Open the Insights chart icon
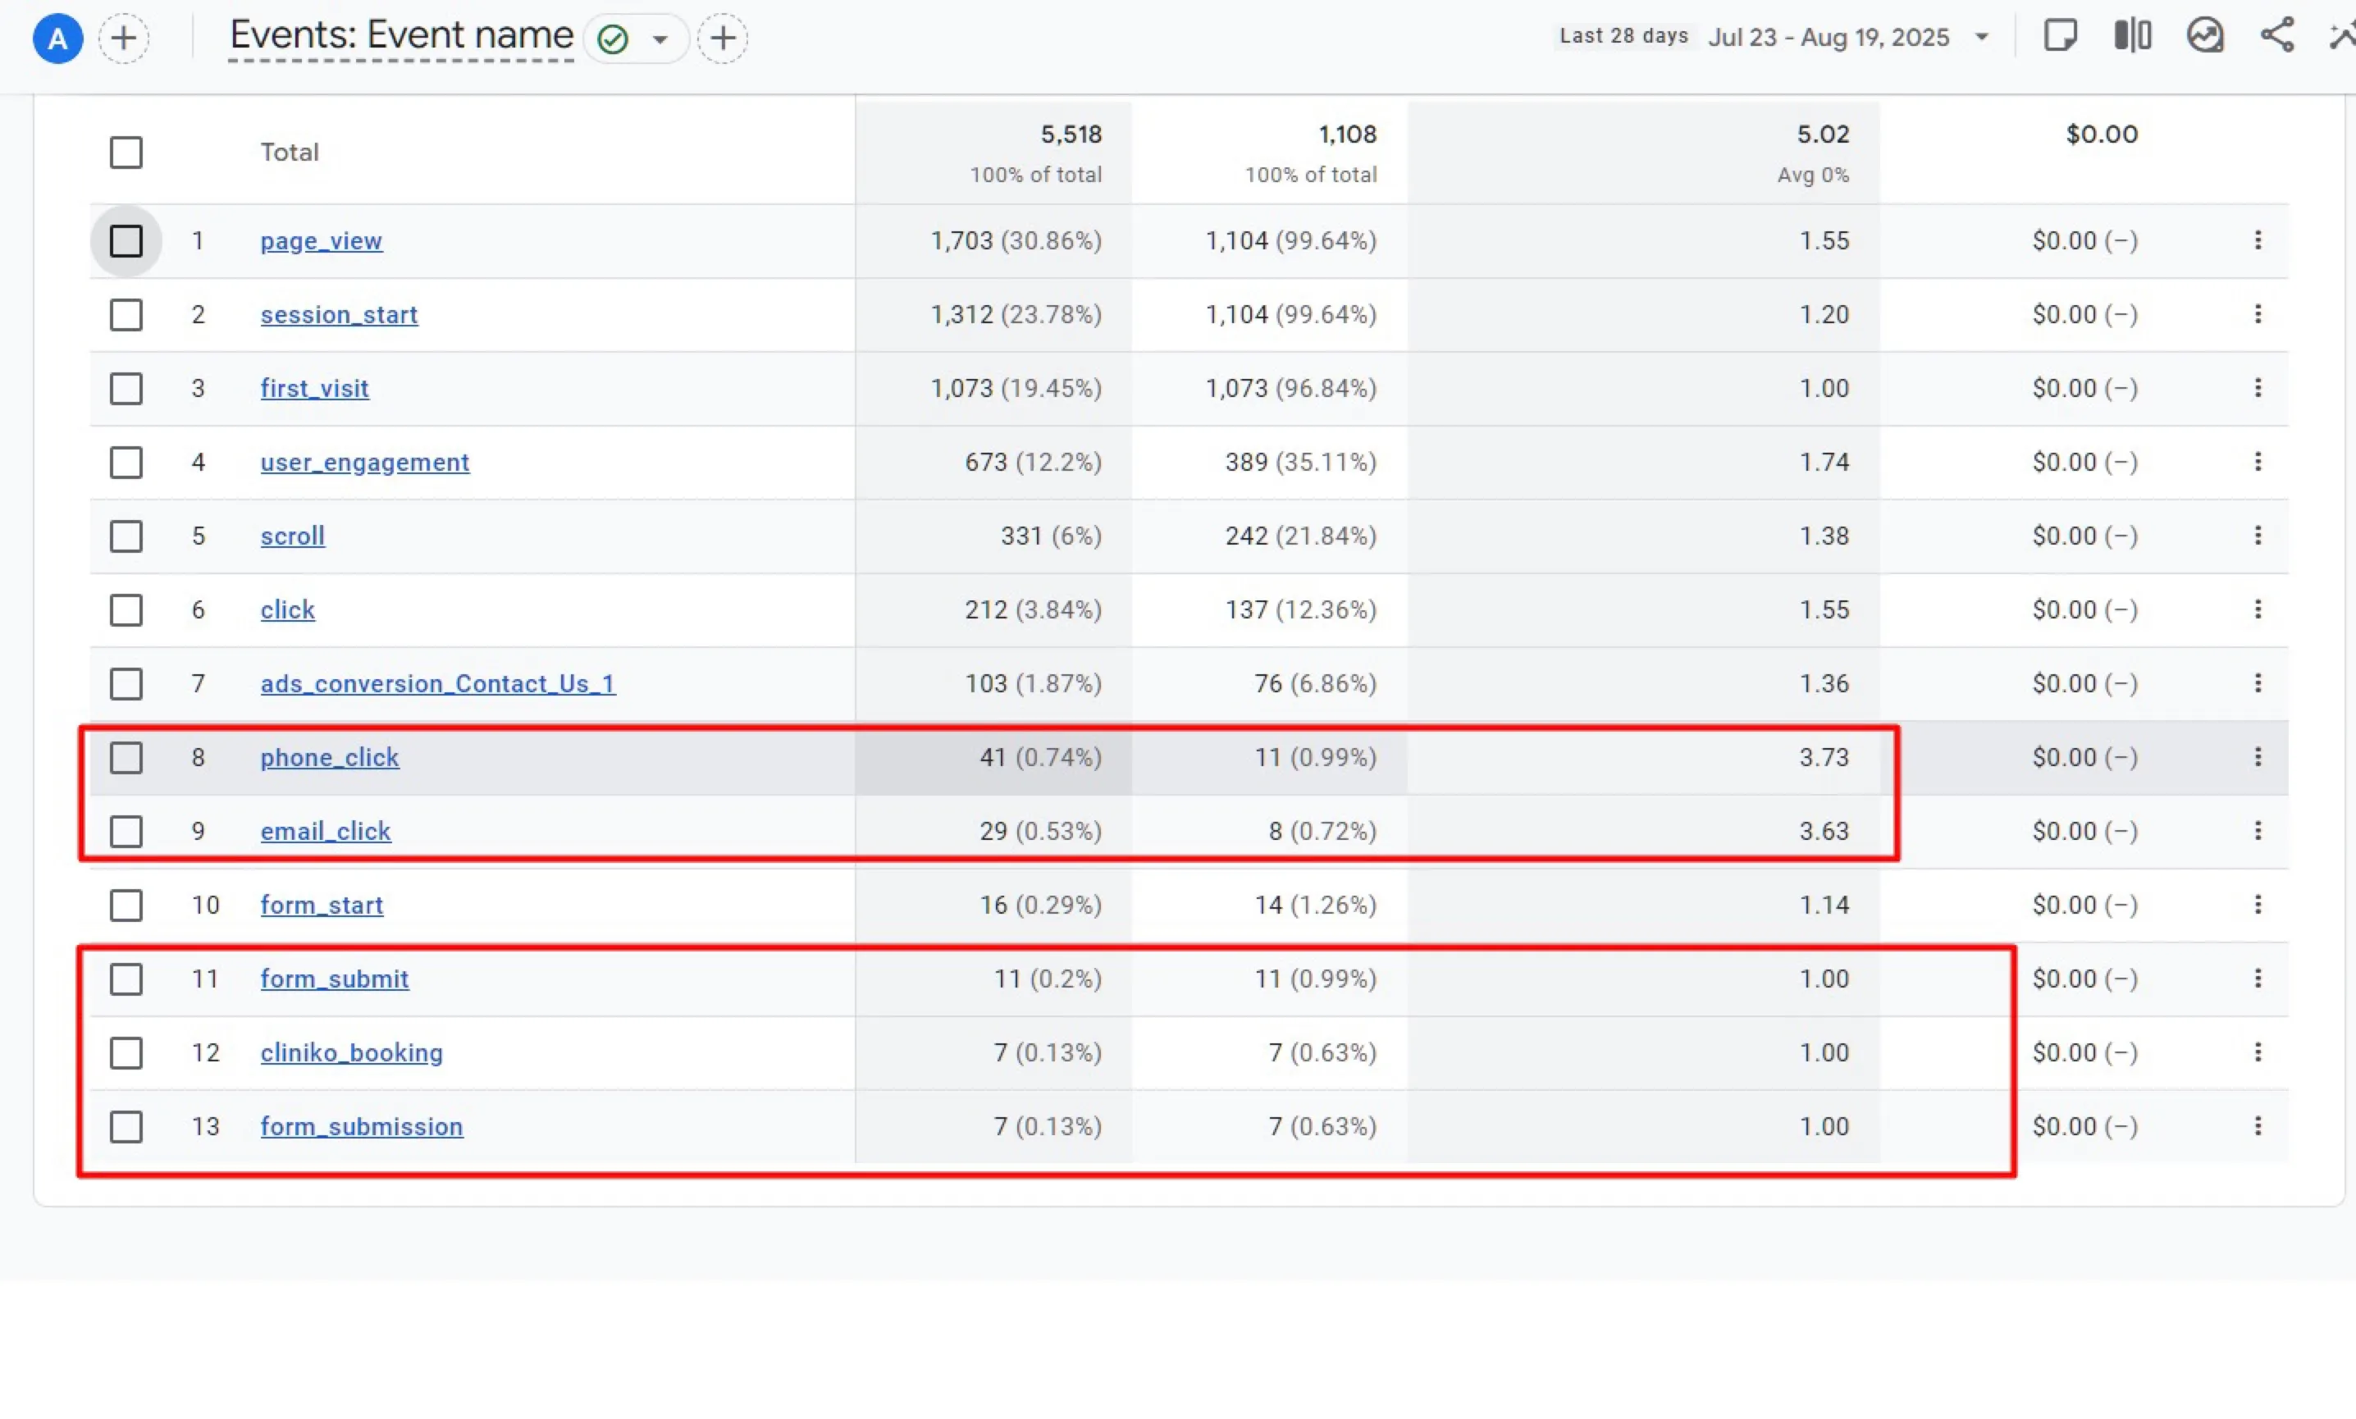The image size is (2356, 1419). (x=2205, y=36)
